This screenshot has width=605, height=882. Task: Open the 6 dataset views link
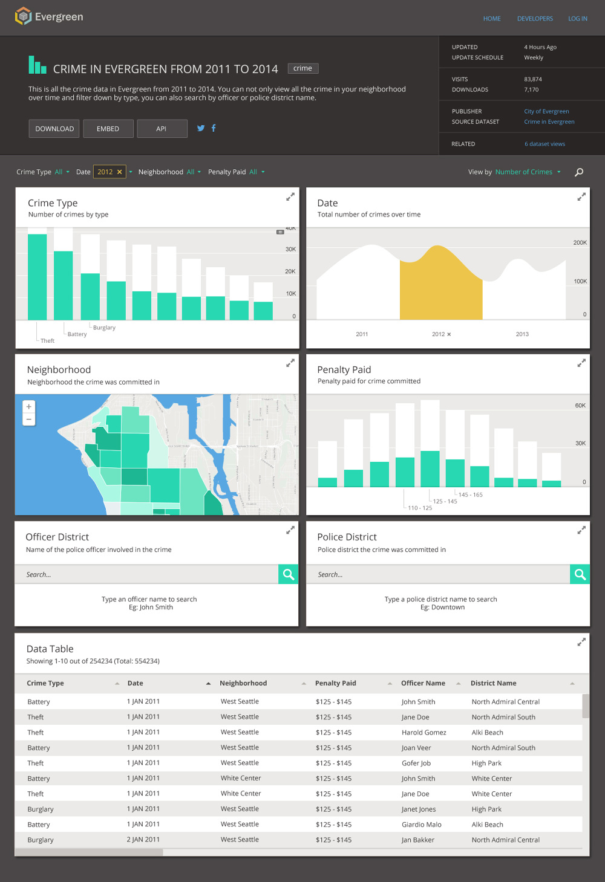tap(544, 143)
